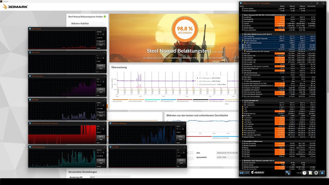Toggle right checkbox in GPU Leistung graph
The width and height of the screenshot is (329, 185).
pyautogui.click(x=104, y=34)
